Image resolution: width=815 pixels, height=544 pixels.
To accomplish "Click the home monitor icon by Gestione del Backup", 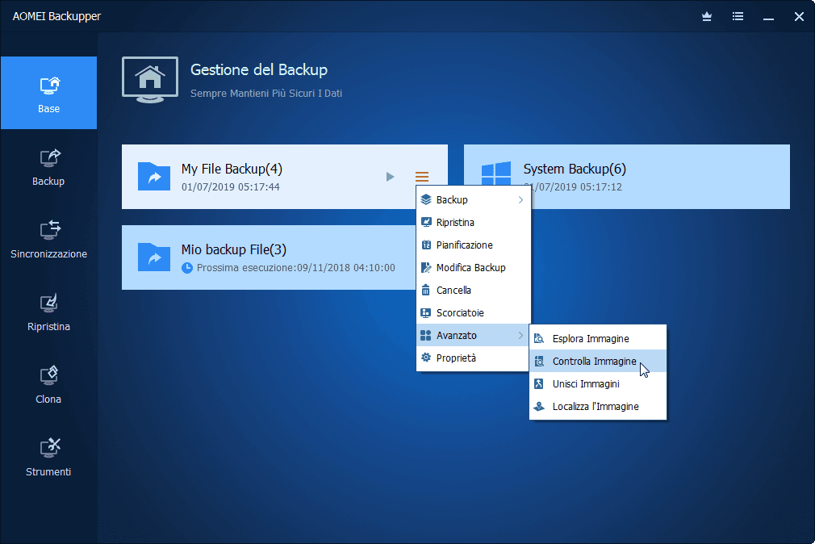I will (x=150, y=80).
